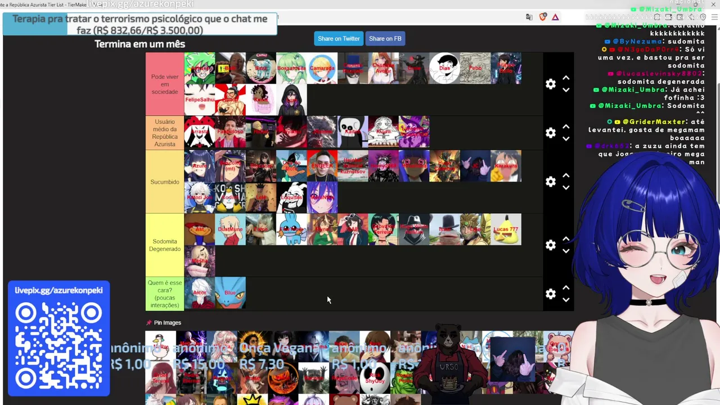Pick the ENGEEK avatar thumbnail
This screenshot has width=720, height=405.
pyautogui.click(x=322, y=166)
